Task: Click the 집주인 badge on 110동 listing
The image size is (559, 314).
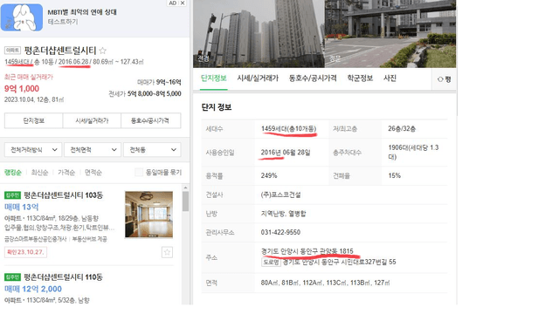Action: coord(12,277)
